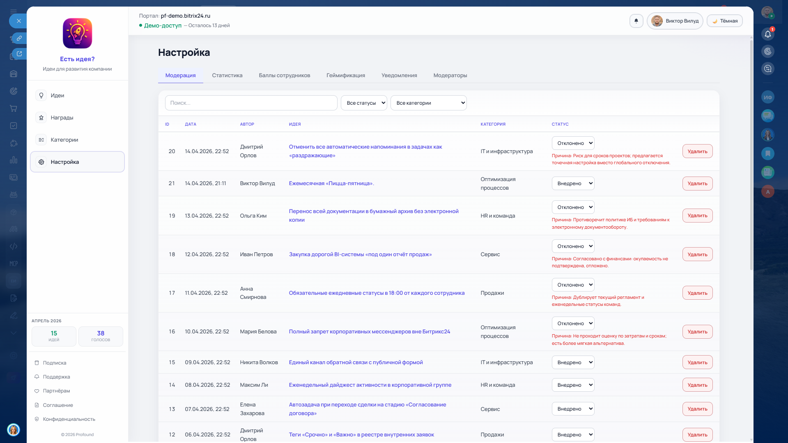
Task: Click the close X button on left panel
Action: [18, 21]
